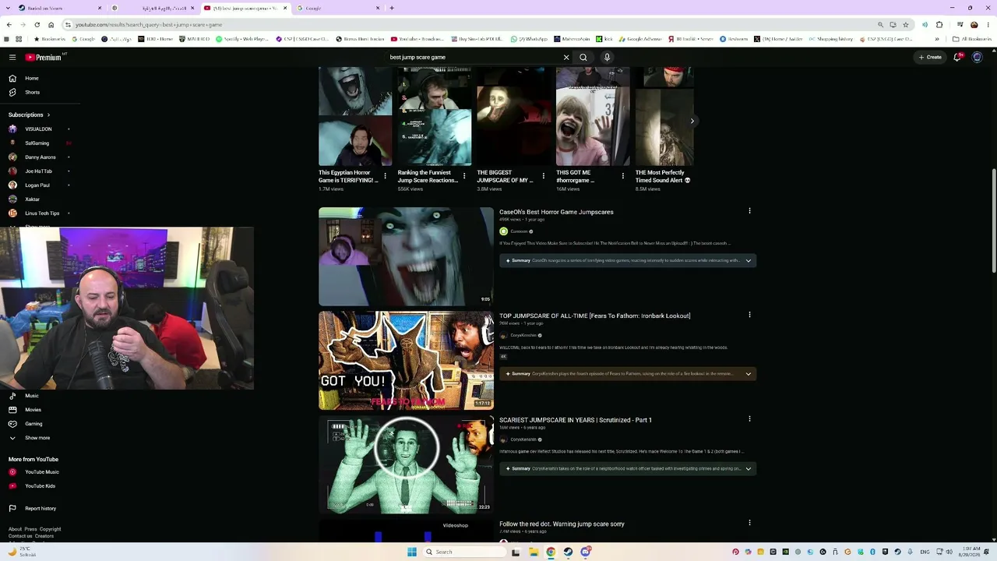
Task: Play the CaseOh's Best Horror Game Jumpscares thumbnail
Action: coord(406,256)
